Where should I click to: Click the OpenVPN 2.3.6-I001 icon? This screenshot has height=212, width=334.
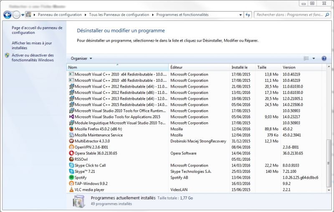(x=71, y=147)
